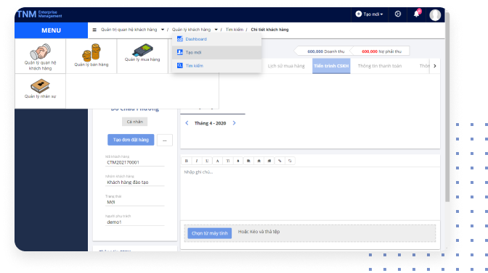Screen dimensions: 488x273
Task: Click the help icon in the top bar
Action: (398, 14)
